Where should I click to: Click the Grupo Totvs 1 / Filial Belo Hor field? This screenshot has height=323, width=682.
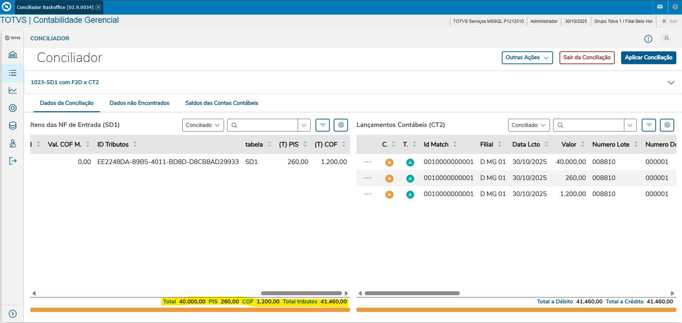[x=623, y=21]
